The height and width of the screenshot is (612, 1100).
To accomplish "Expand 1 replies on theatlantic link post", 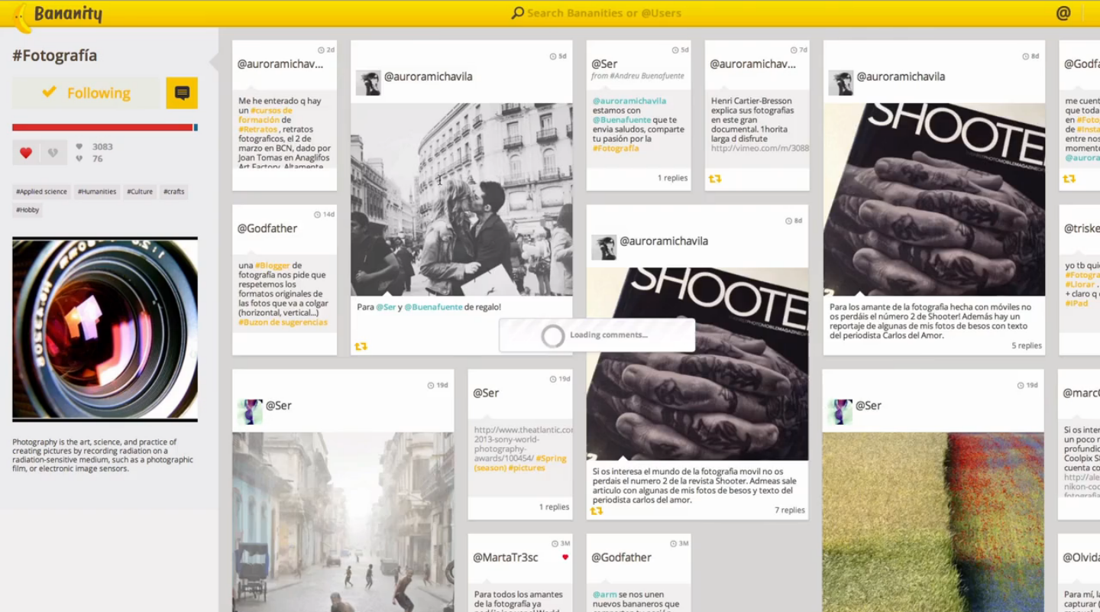I will click(554, 507).
